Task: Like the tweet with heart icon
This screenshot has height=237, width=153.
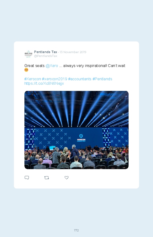Action: click(66, 178)
